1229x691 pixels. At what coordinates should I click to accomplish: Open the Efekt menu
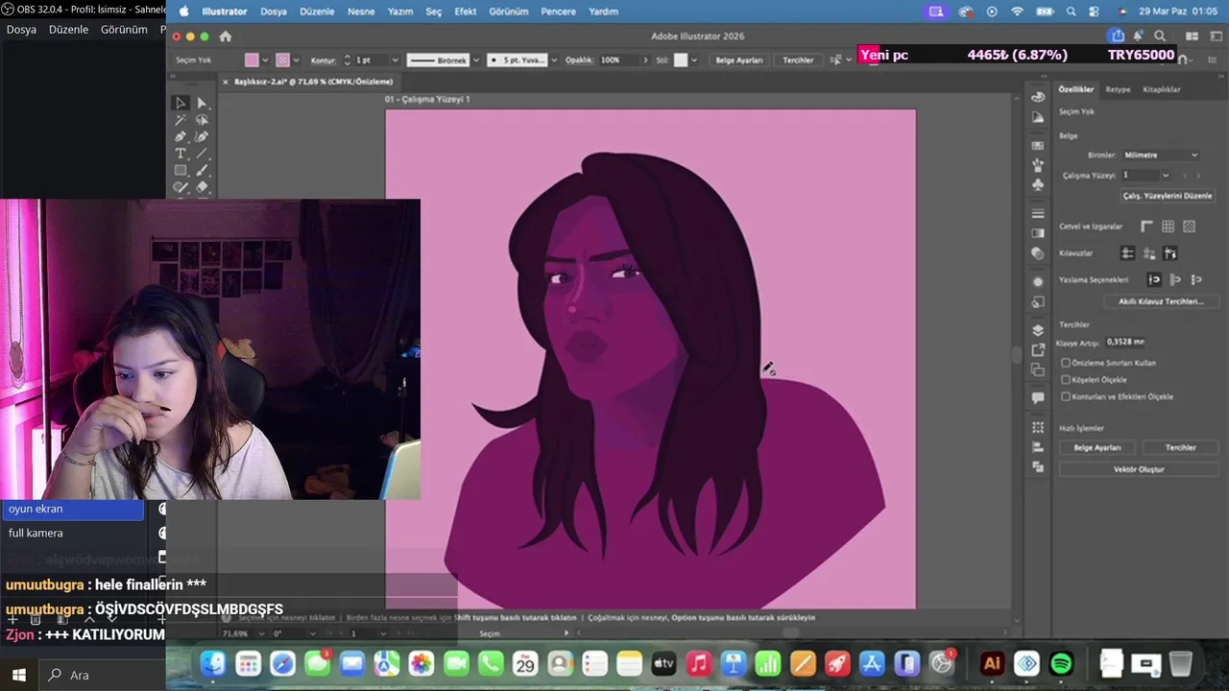[x=465, y=12]
